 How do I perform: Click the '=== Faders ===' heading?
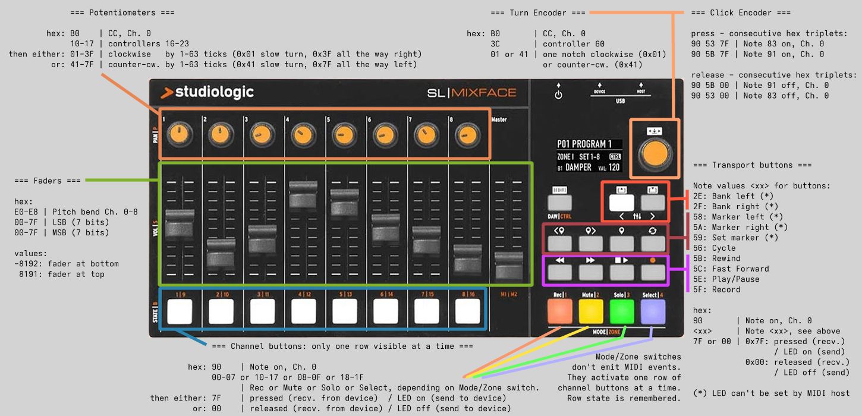click(48, 181)
